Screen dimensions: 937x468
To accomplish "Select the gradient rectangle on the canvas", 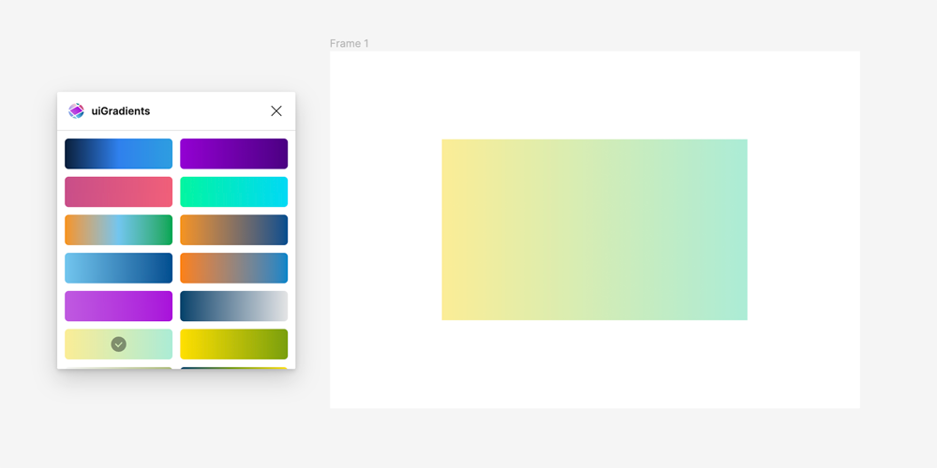I will 595,230.
